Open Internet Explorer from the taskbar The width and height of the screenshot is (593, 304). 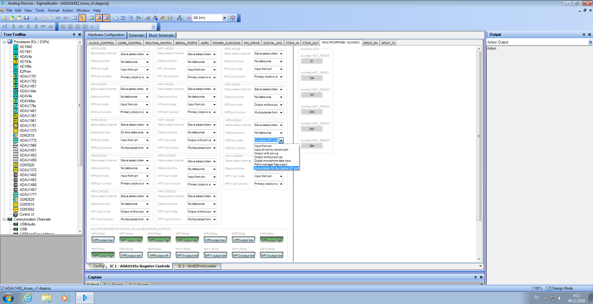pos(28,298)
